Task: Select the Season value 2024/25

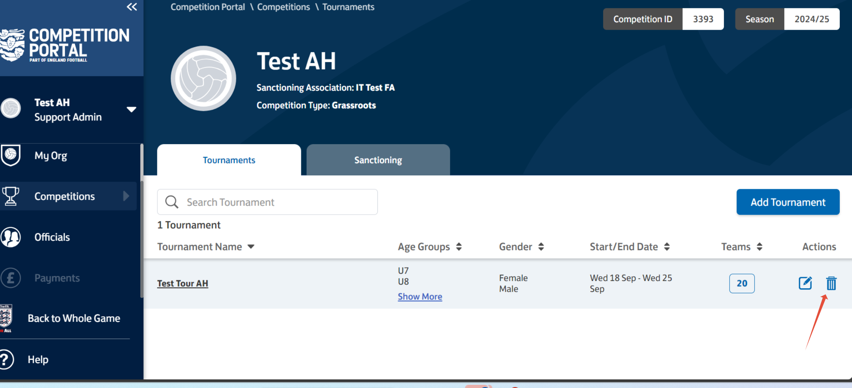Action: tap(812, 19)
